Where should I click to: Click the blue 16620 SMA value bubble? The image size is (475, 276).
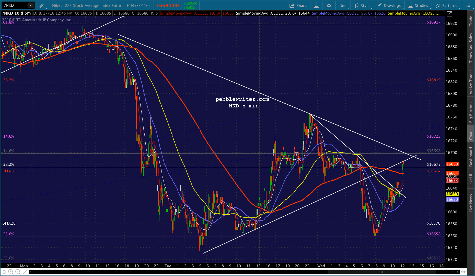452,200
